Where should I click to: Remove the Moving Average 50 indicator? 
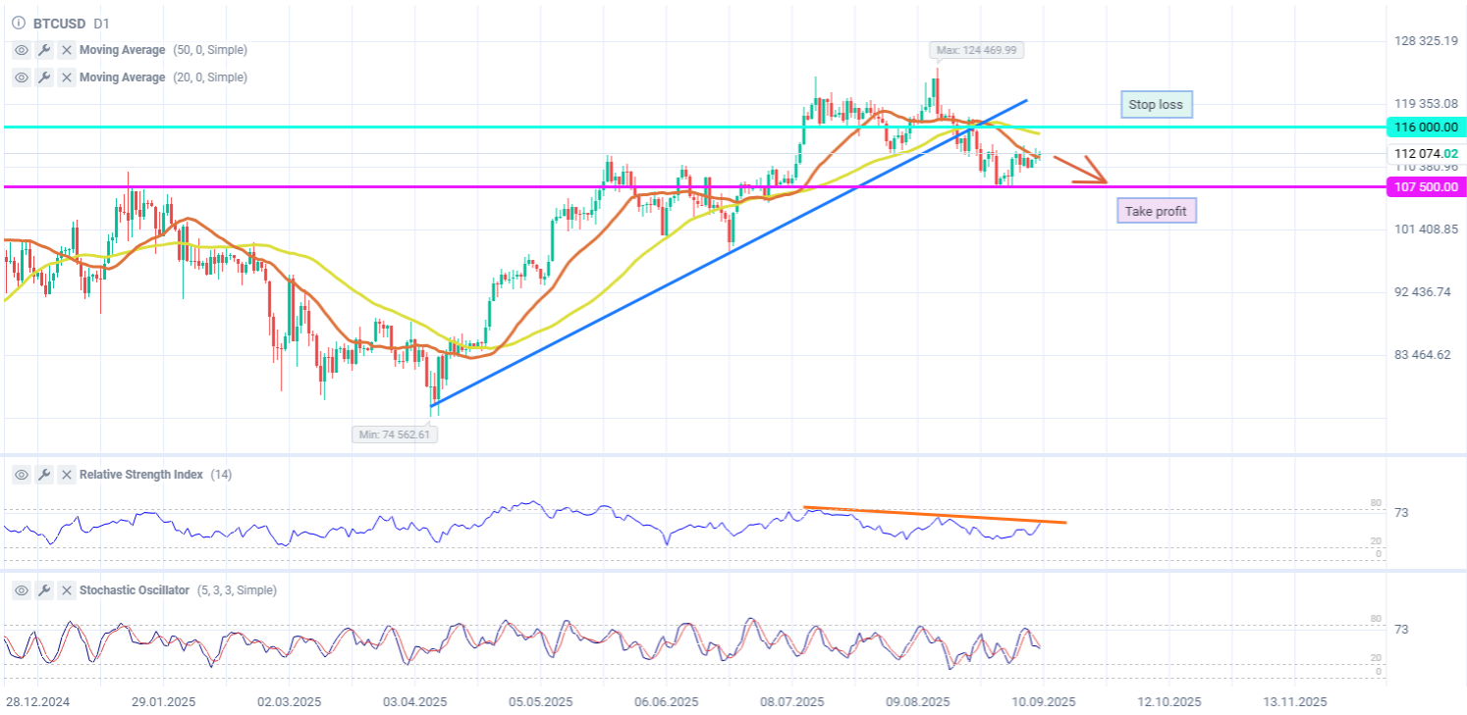pos(67,50)
